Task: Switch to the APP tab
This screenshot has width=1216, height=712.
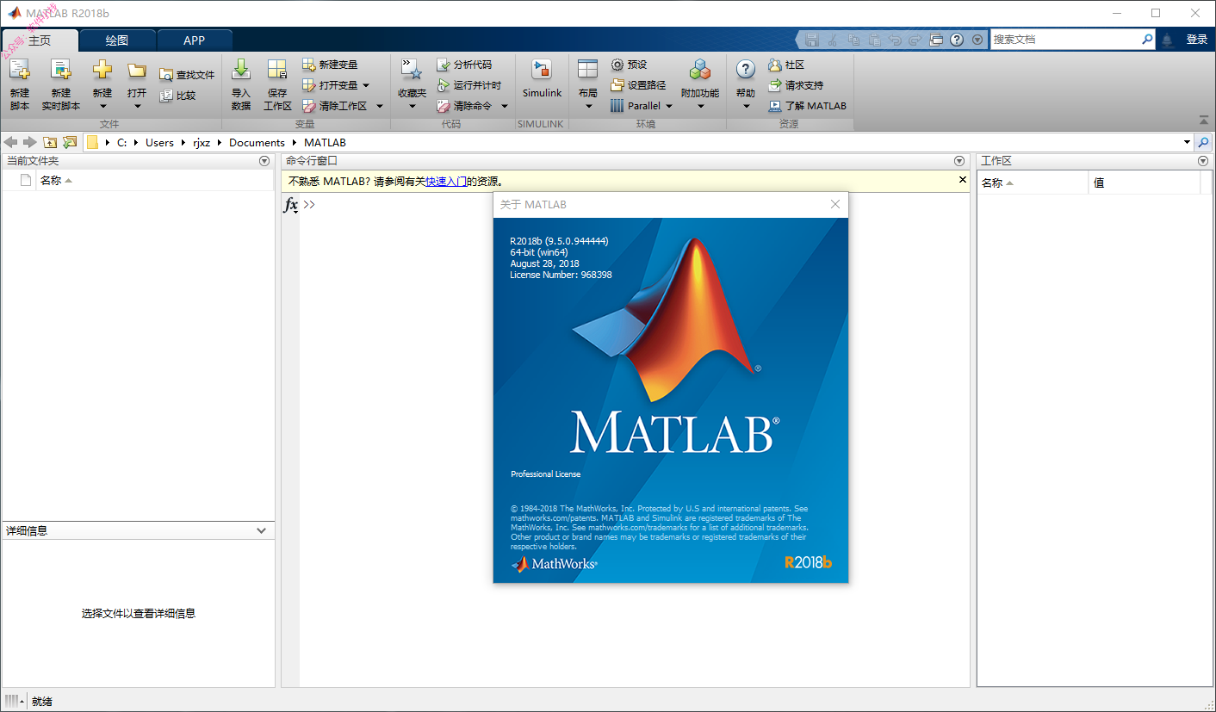Action: 195,40
